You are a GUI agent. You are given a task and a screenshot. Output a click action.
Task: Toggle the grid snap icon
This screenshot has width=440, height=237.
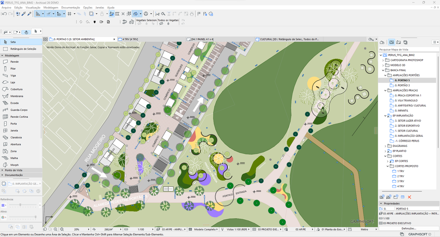(x=69, y=14)
